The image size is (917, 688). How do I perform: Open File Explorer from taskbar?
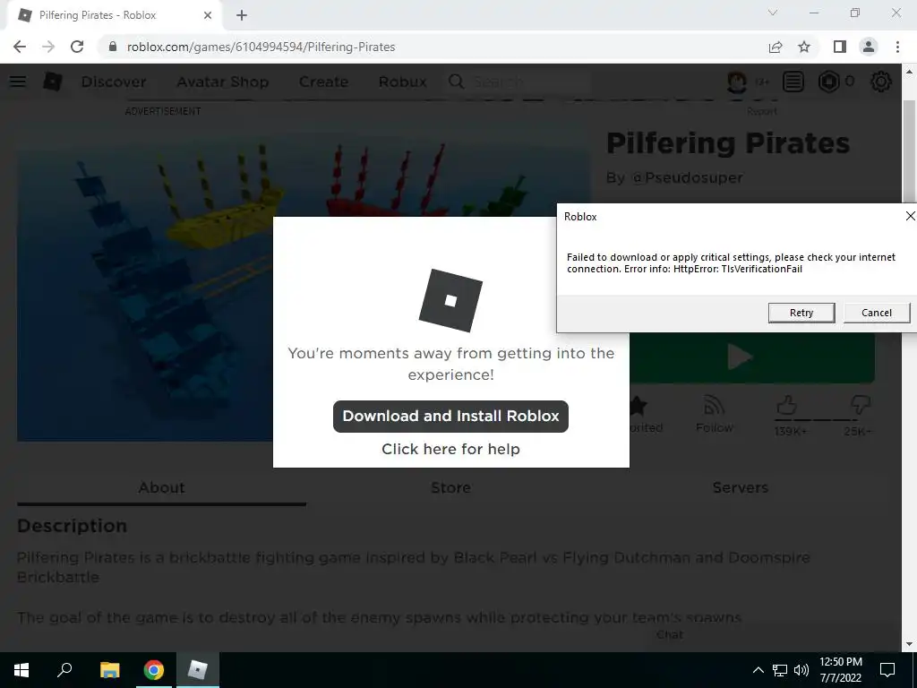(109, 670)
